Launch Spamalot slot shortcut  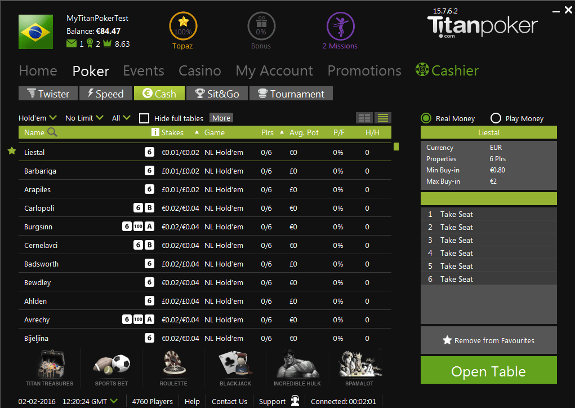pos(359,367)
